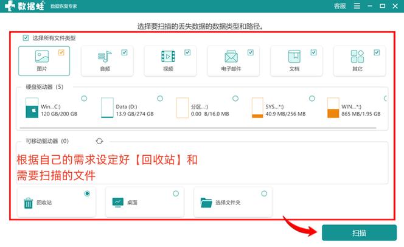Screen dimensions: 404x247
Task: Uncheck the 视频 checkbox
Action: (x=187, y=52)
